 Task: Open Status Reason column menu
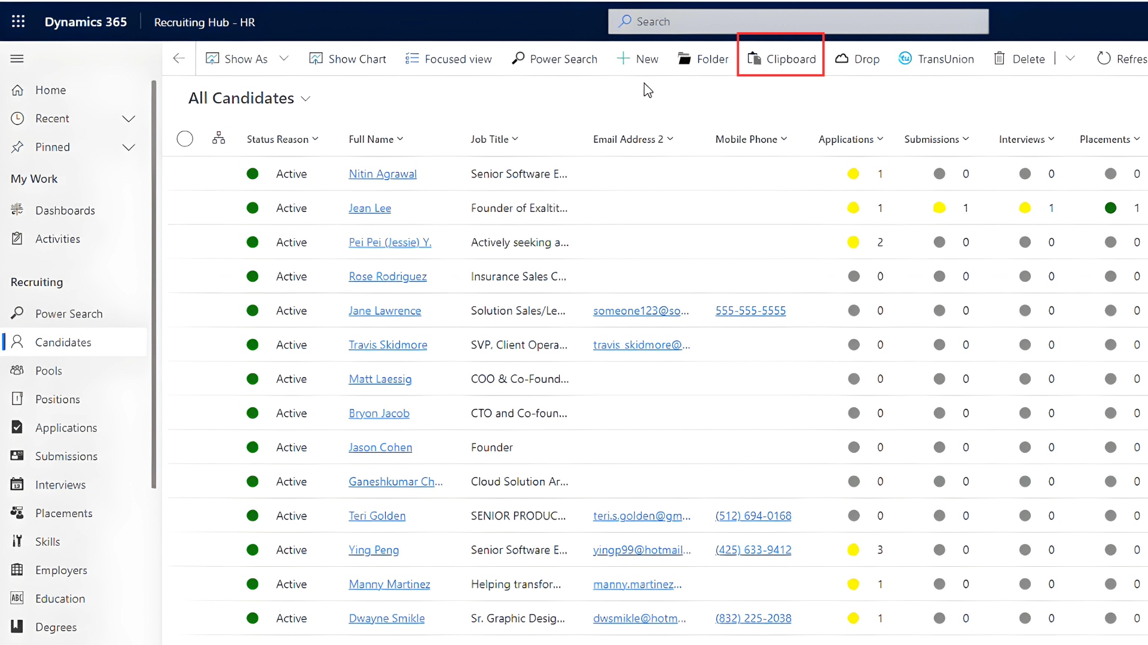click(x=282, y=139)
